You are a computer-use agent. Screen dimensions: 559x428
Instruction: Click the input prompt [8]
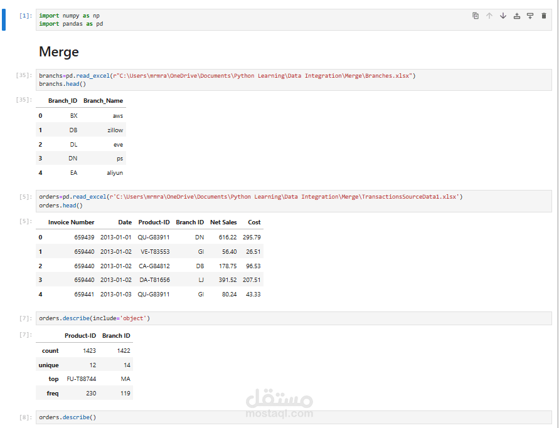[x=26, y=417]
